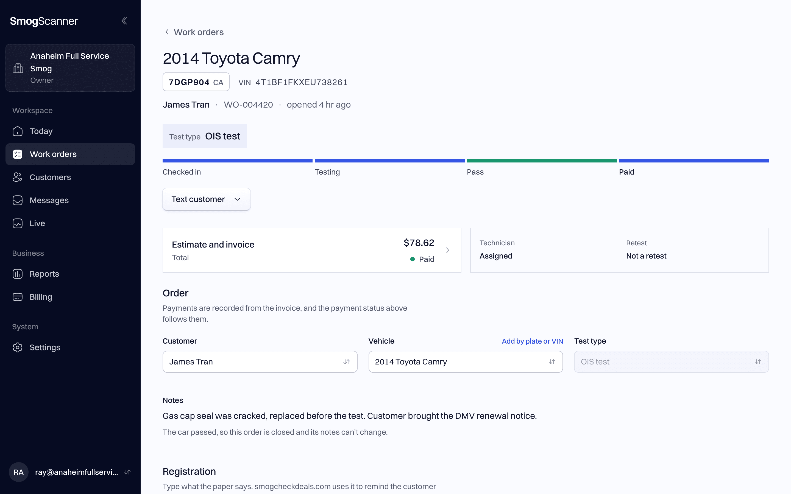Open the Anaheim Full Service Smog shop switcher
The height and width of the screenshot is (494, 791).
coord(70,68)
